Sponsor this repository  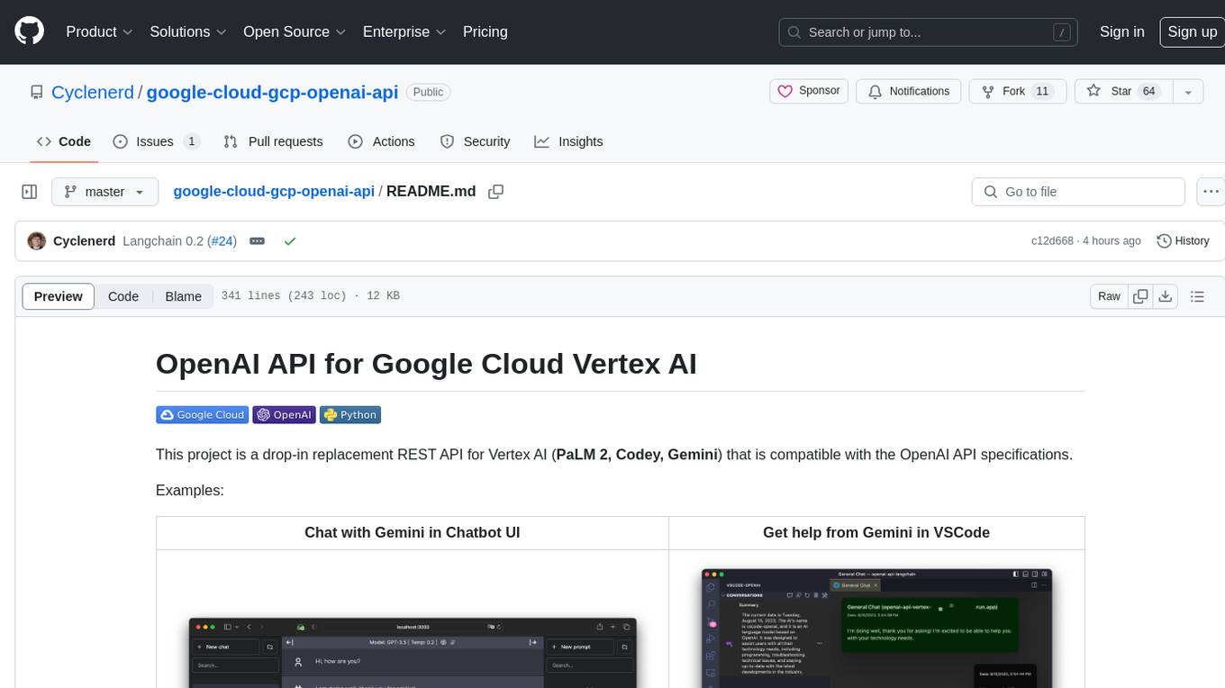tap(809, 91)
